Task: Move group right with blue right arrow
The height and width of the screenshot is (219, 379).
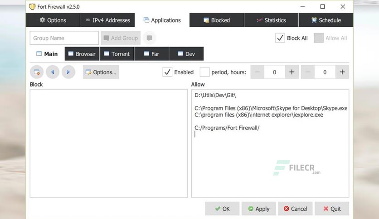Action: 68,72
